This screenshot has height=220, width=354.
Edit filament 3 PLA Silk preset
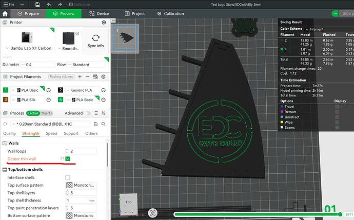(49, 99)
